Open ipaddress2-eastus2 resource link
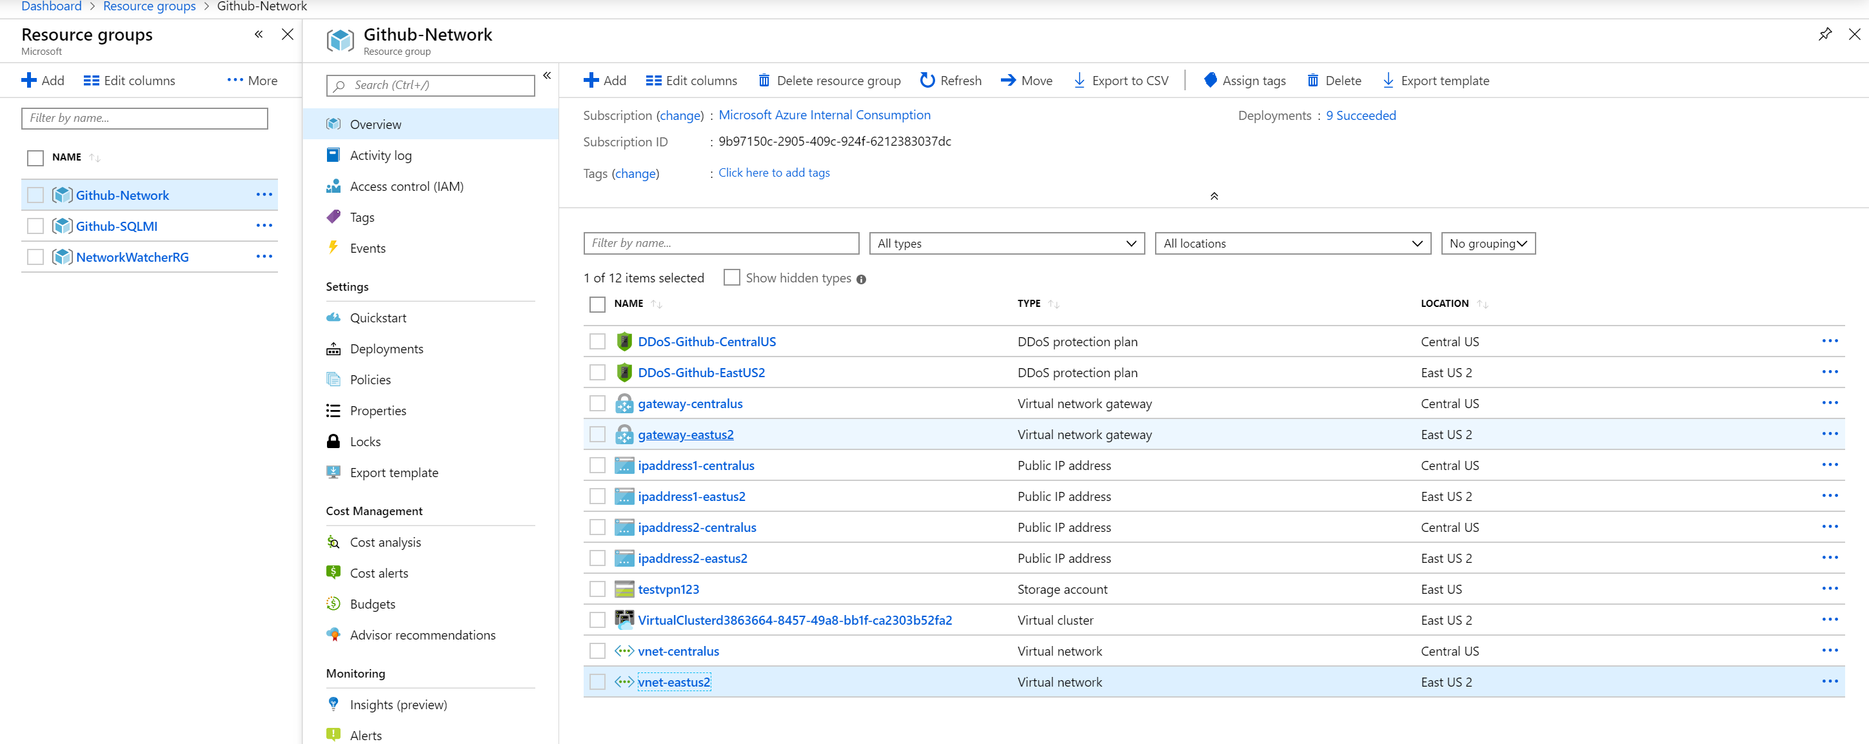 click(692, 558)
